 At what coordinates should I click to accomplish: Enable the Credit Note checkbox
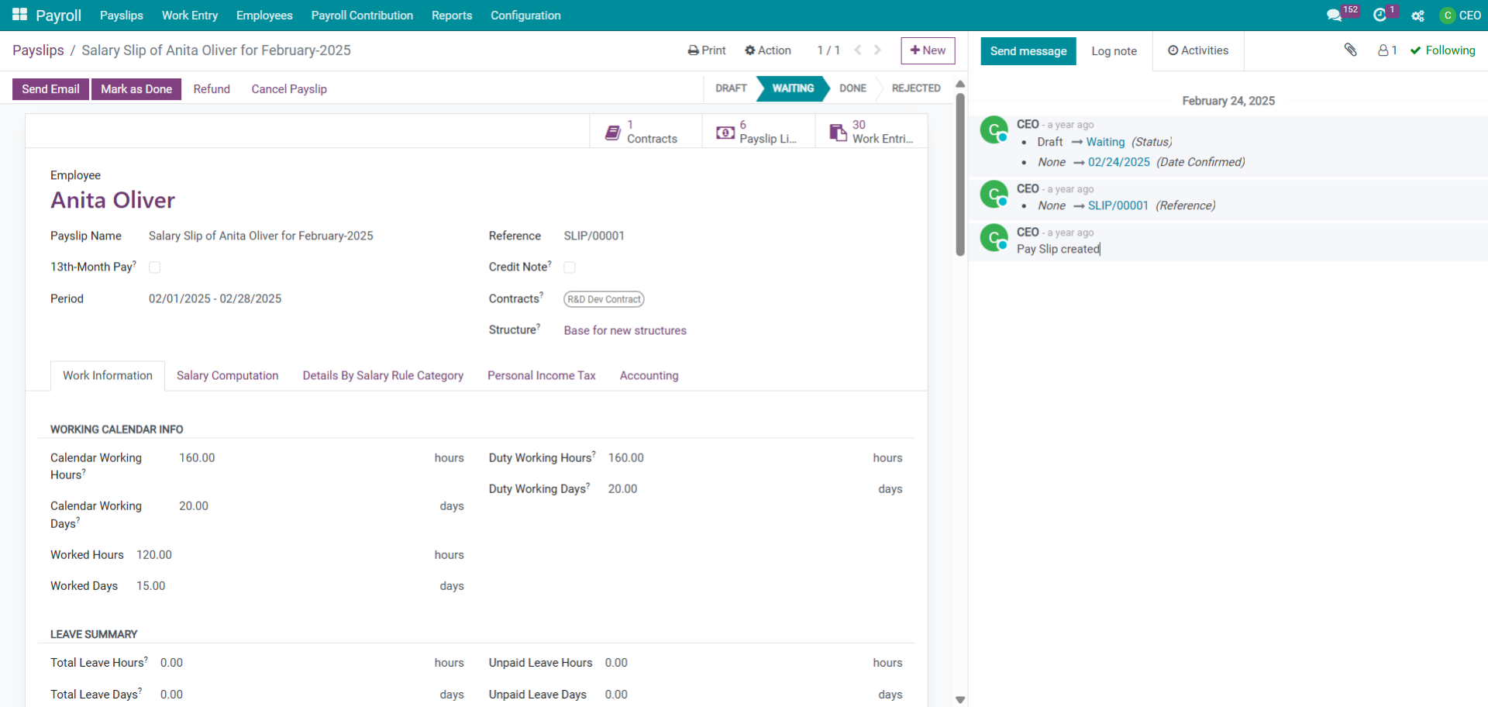tap(570, 267)
